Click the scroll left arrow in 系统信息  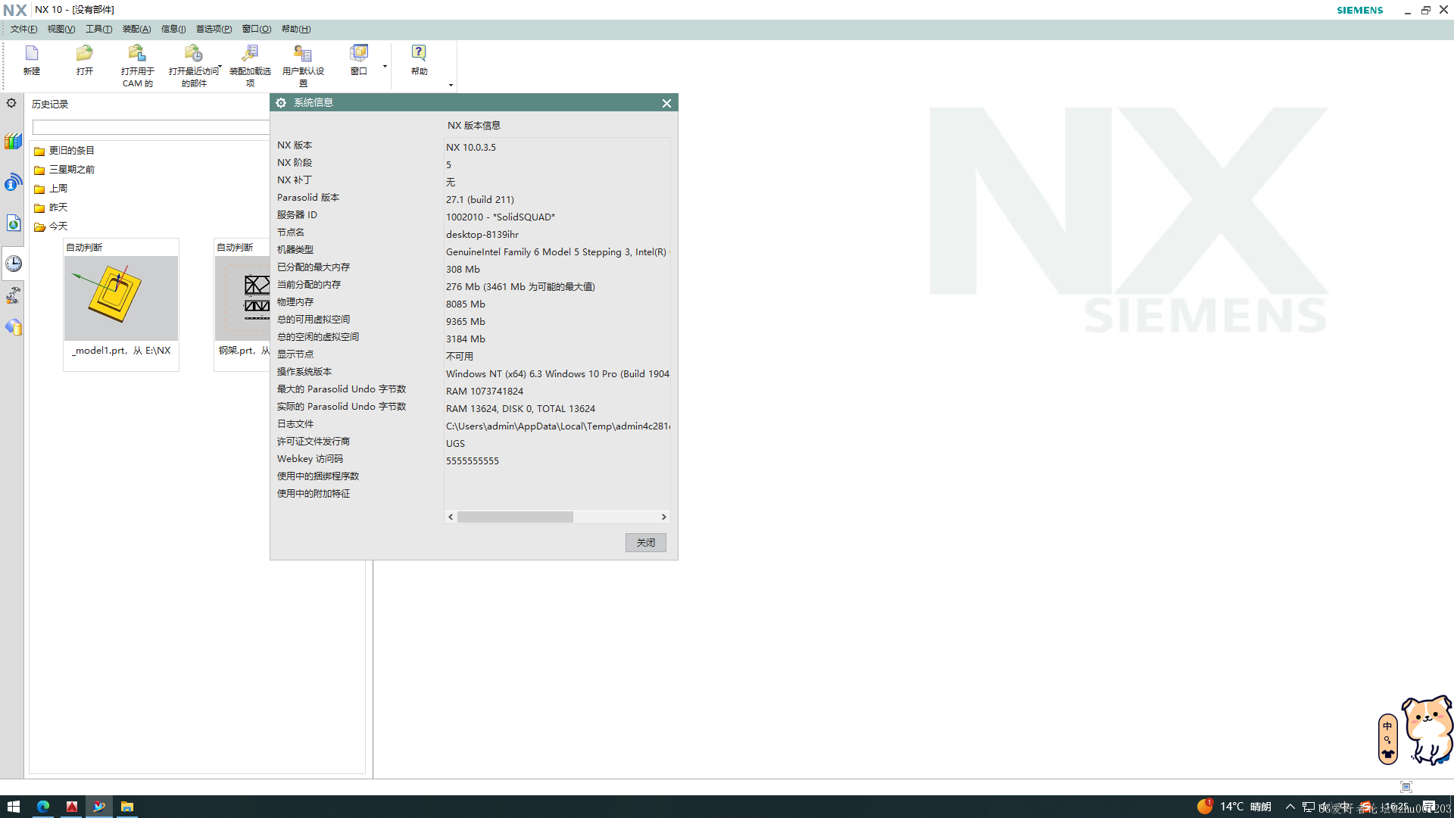click(451, 517)
